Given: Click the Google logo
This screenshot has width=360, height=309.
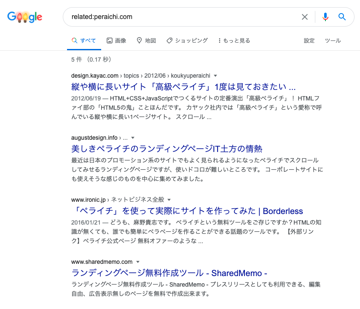Looking at the screenshot, I should pos(25,17).
